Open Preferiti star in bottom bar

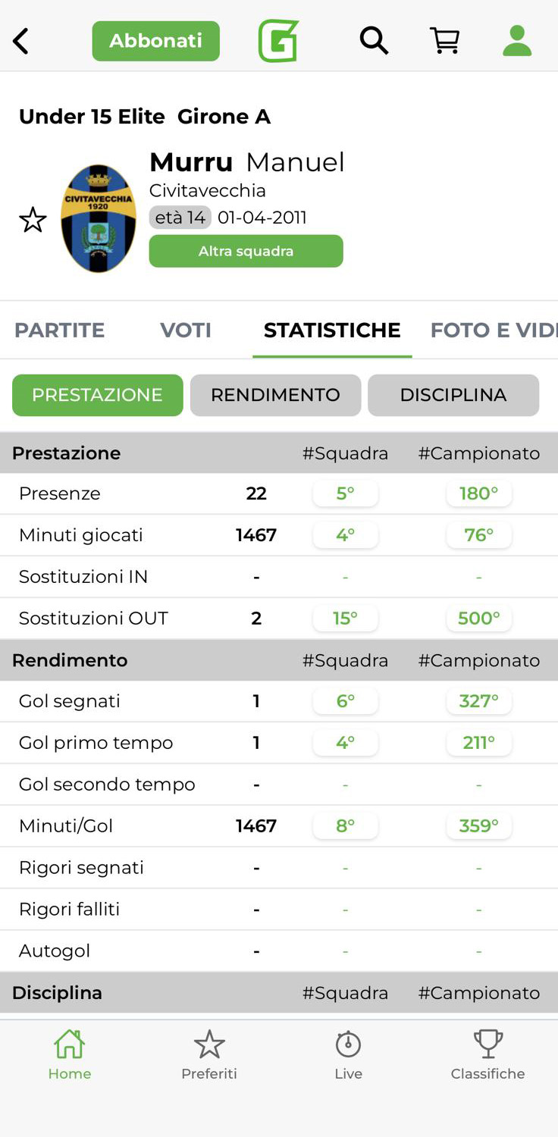208,1054
